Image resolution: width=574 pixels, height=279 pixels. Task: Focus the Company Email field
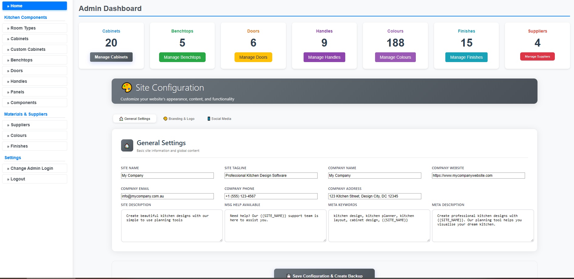tap(167, 196)
